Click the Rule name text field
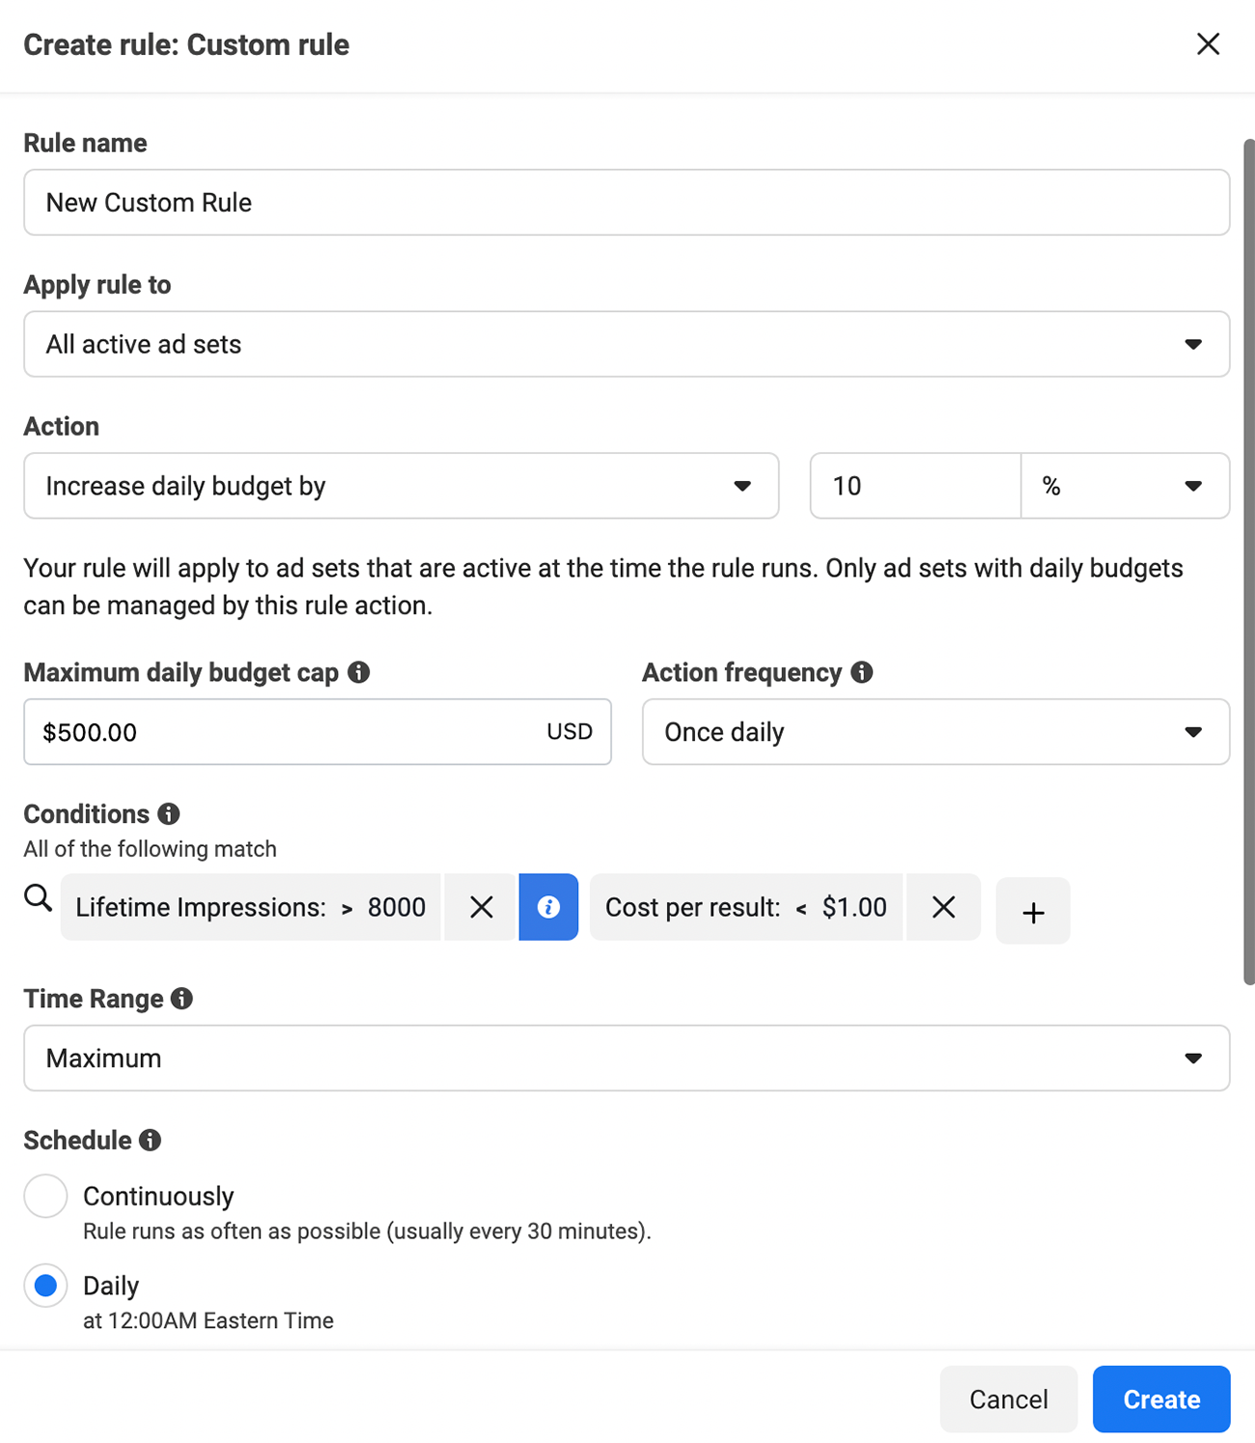The height and width of the screenshot is (1443, 1255). pos(626,203)
